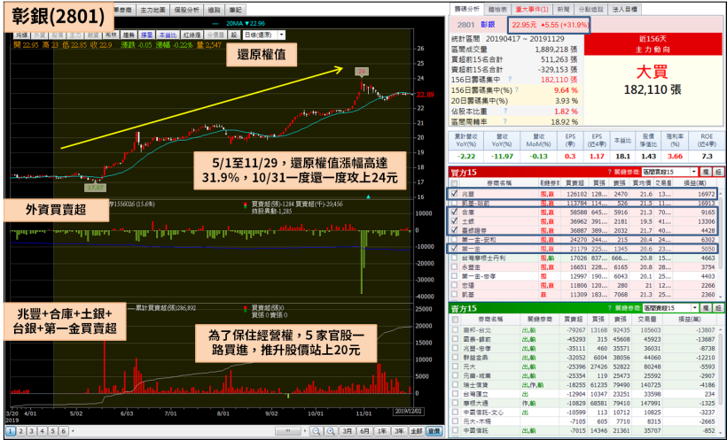This screenshot has height=440, width=727.
Task: Open the 分點追蹤 tab
Action: point(590,9)
